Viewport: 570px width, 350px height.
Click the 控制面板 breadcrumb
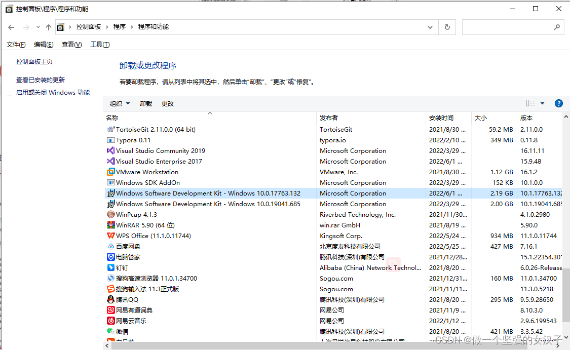pyautogui.click(x=88, y=27)
